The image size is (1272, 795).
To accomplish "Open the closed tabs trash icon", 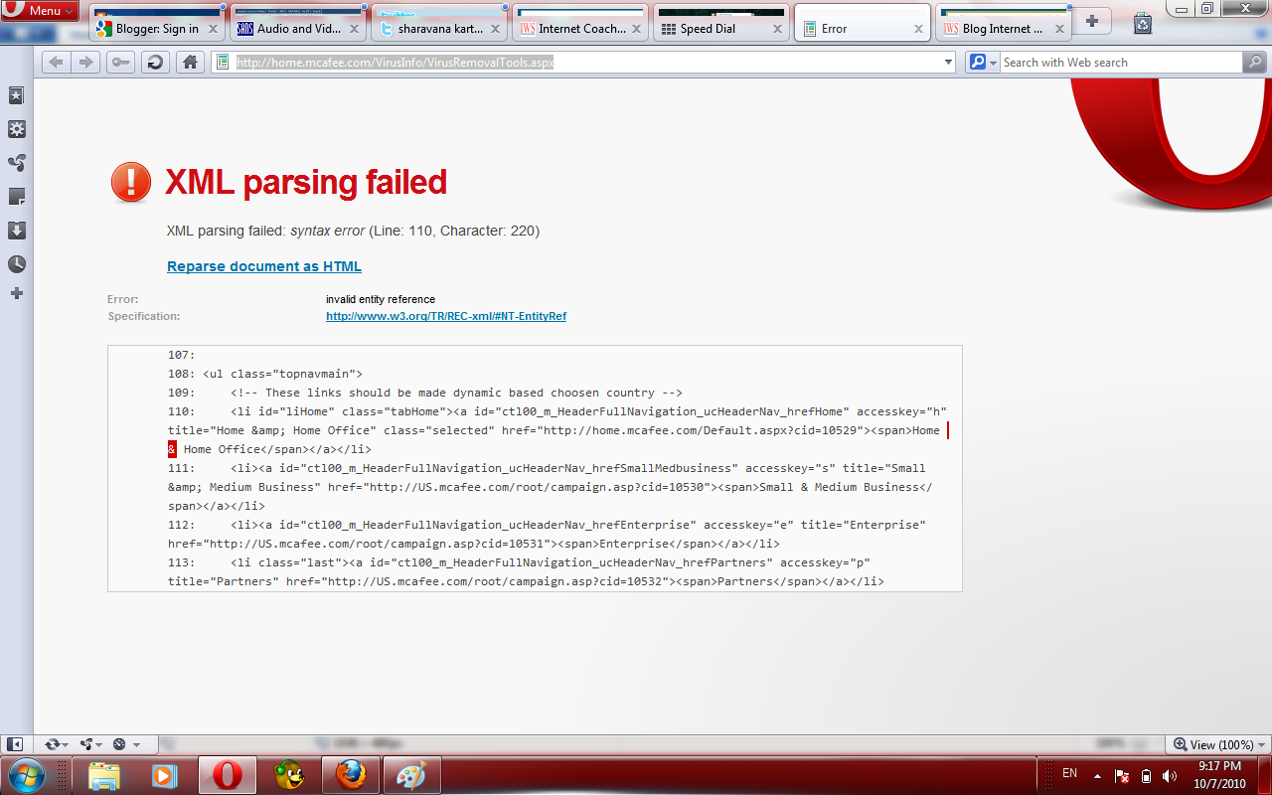I will [1143, 22].
